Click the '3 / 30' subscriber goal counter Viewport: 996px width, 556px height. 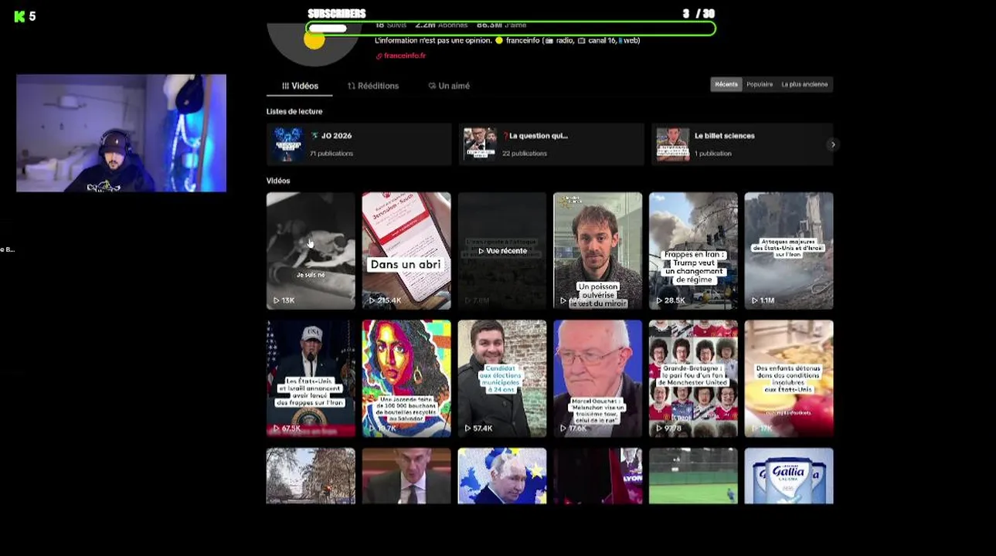[699, 14]
